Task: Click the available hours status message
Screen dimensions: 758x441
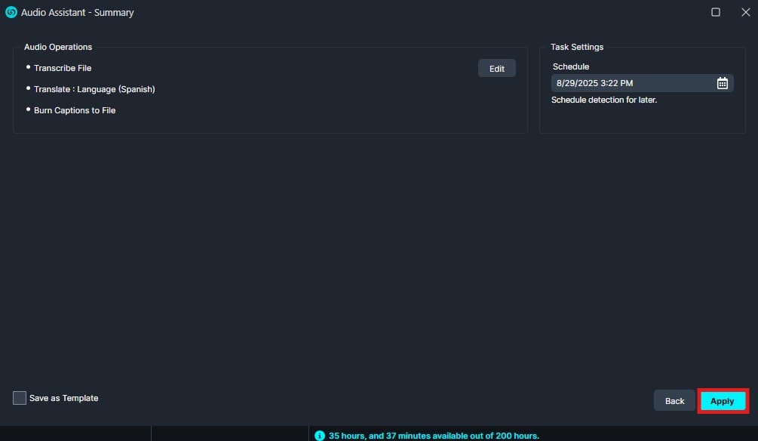Action: pyautogui.click(x=434, y=436)
